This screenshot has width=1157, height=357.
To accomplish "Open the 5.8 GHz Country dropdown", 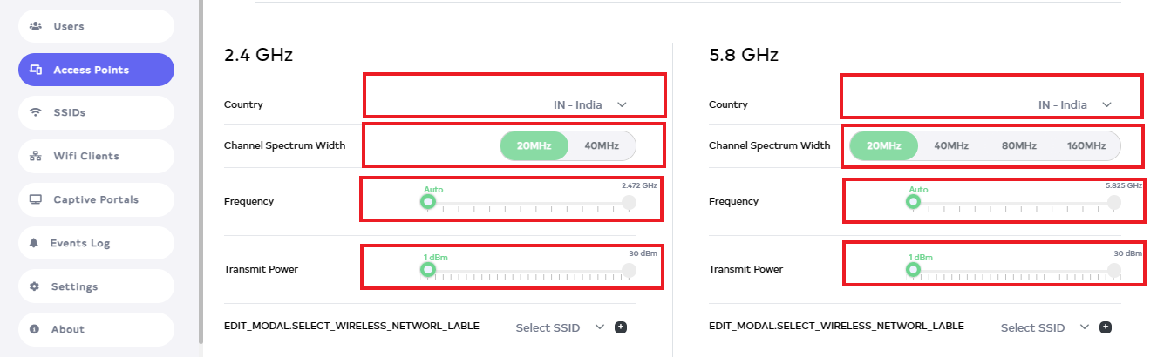I will click(1075, 104).
